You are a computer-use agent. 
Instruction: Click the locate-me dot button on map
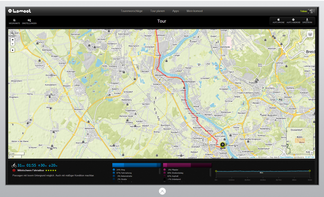(x=13, y=50)
